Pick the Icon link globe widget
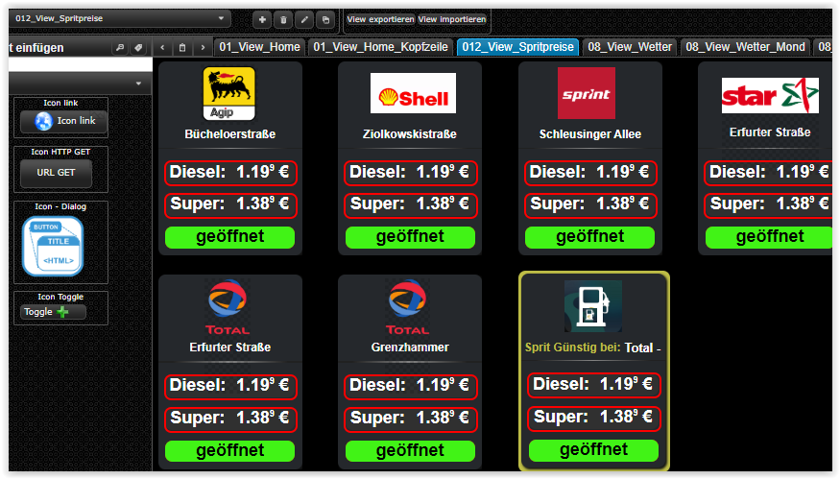 click(x=63, y=121)
